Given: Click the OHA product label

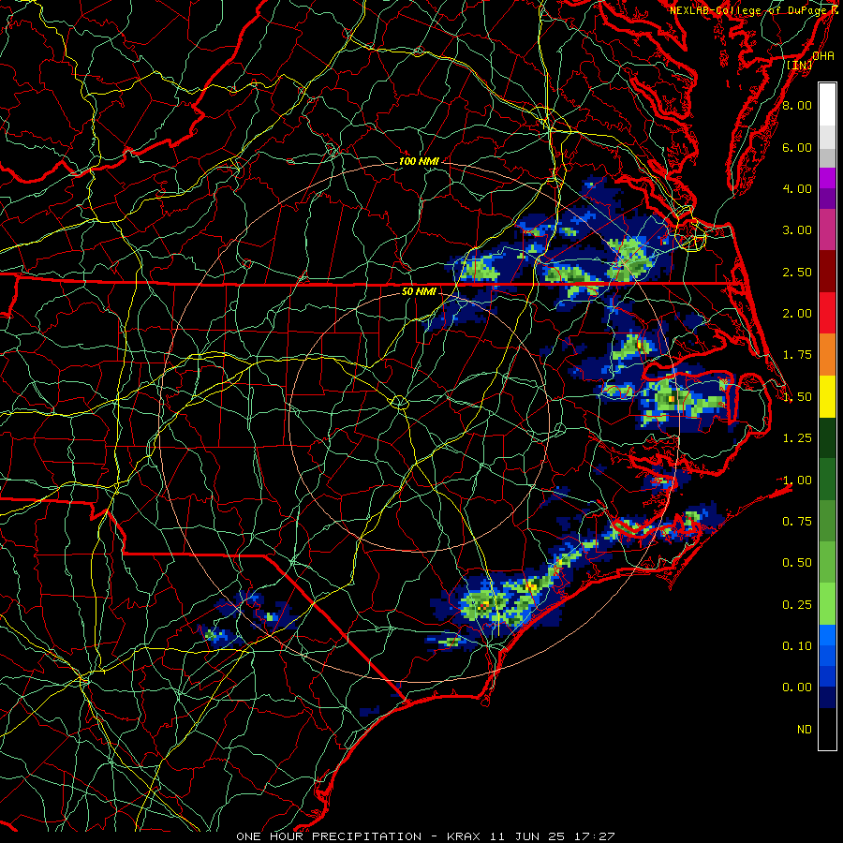Looking at the screenshot, I should 823,56.
